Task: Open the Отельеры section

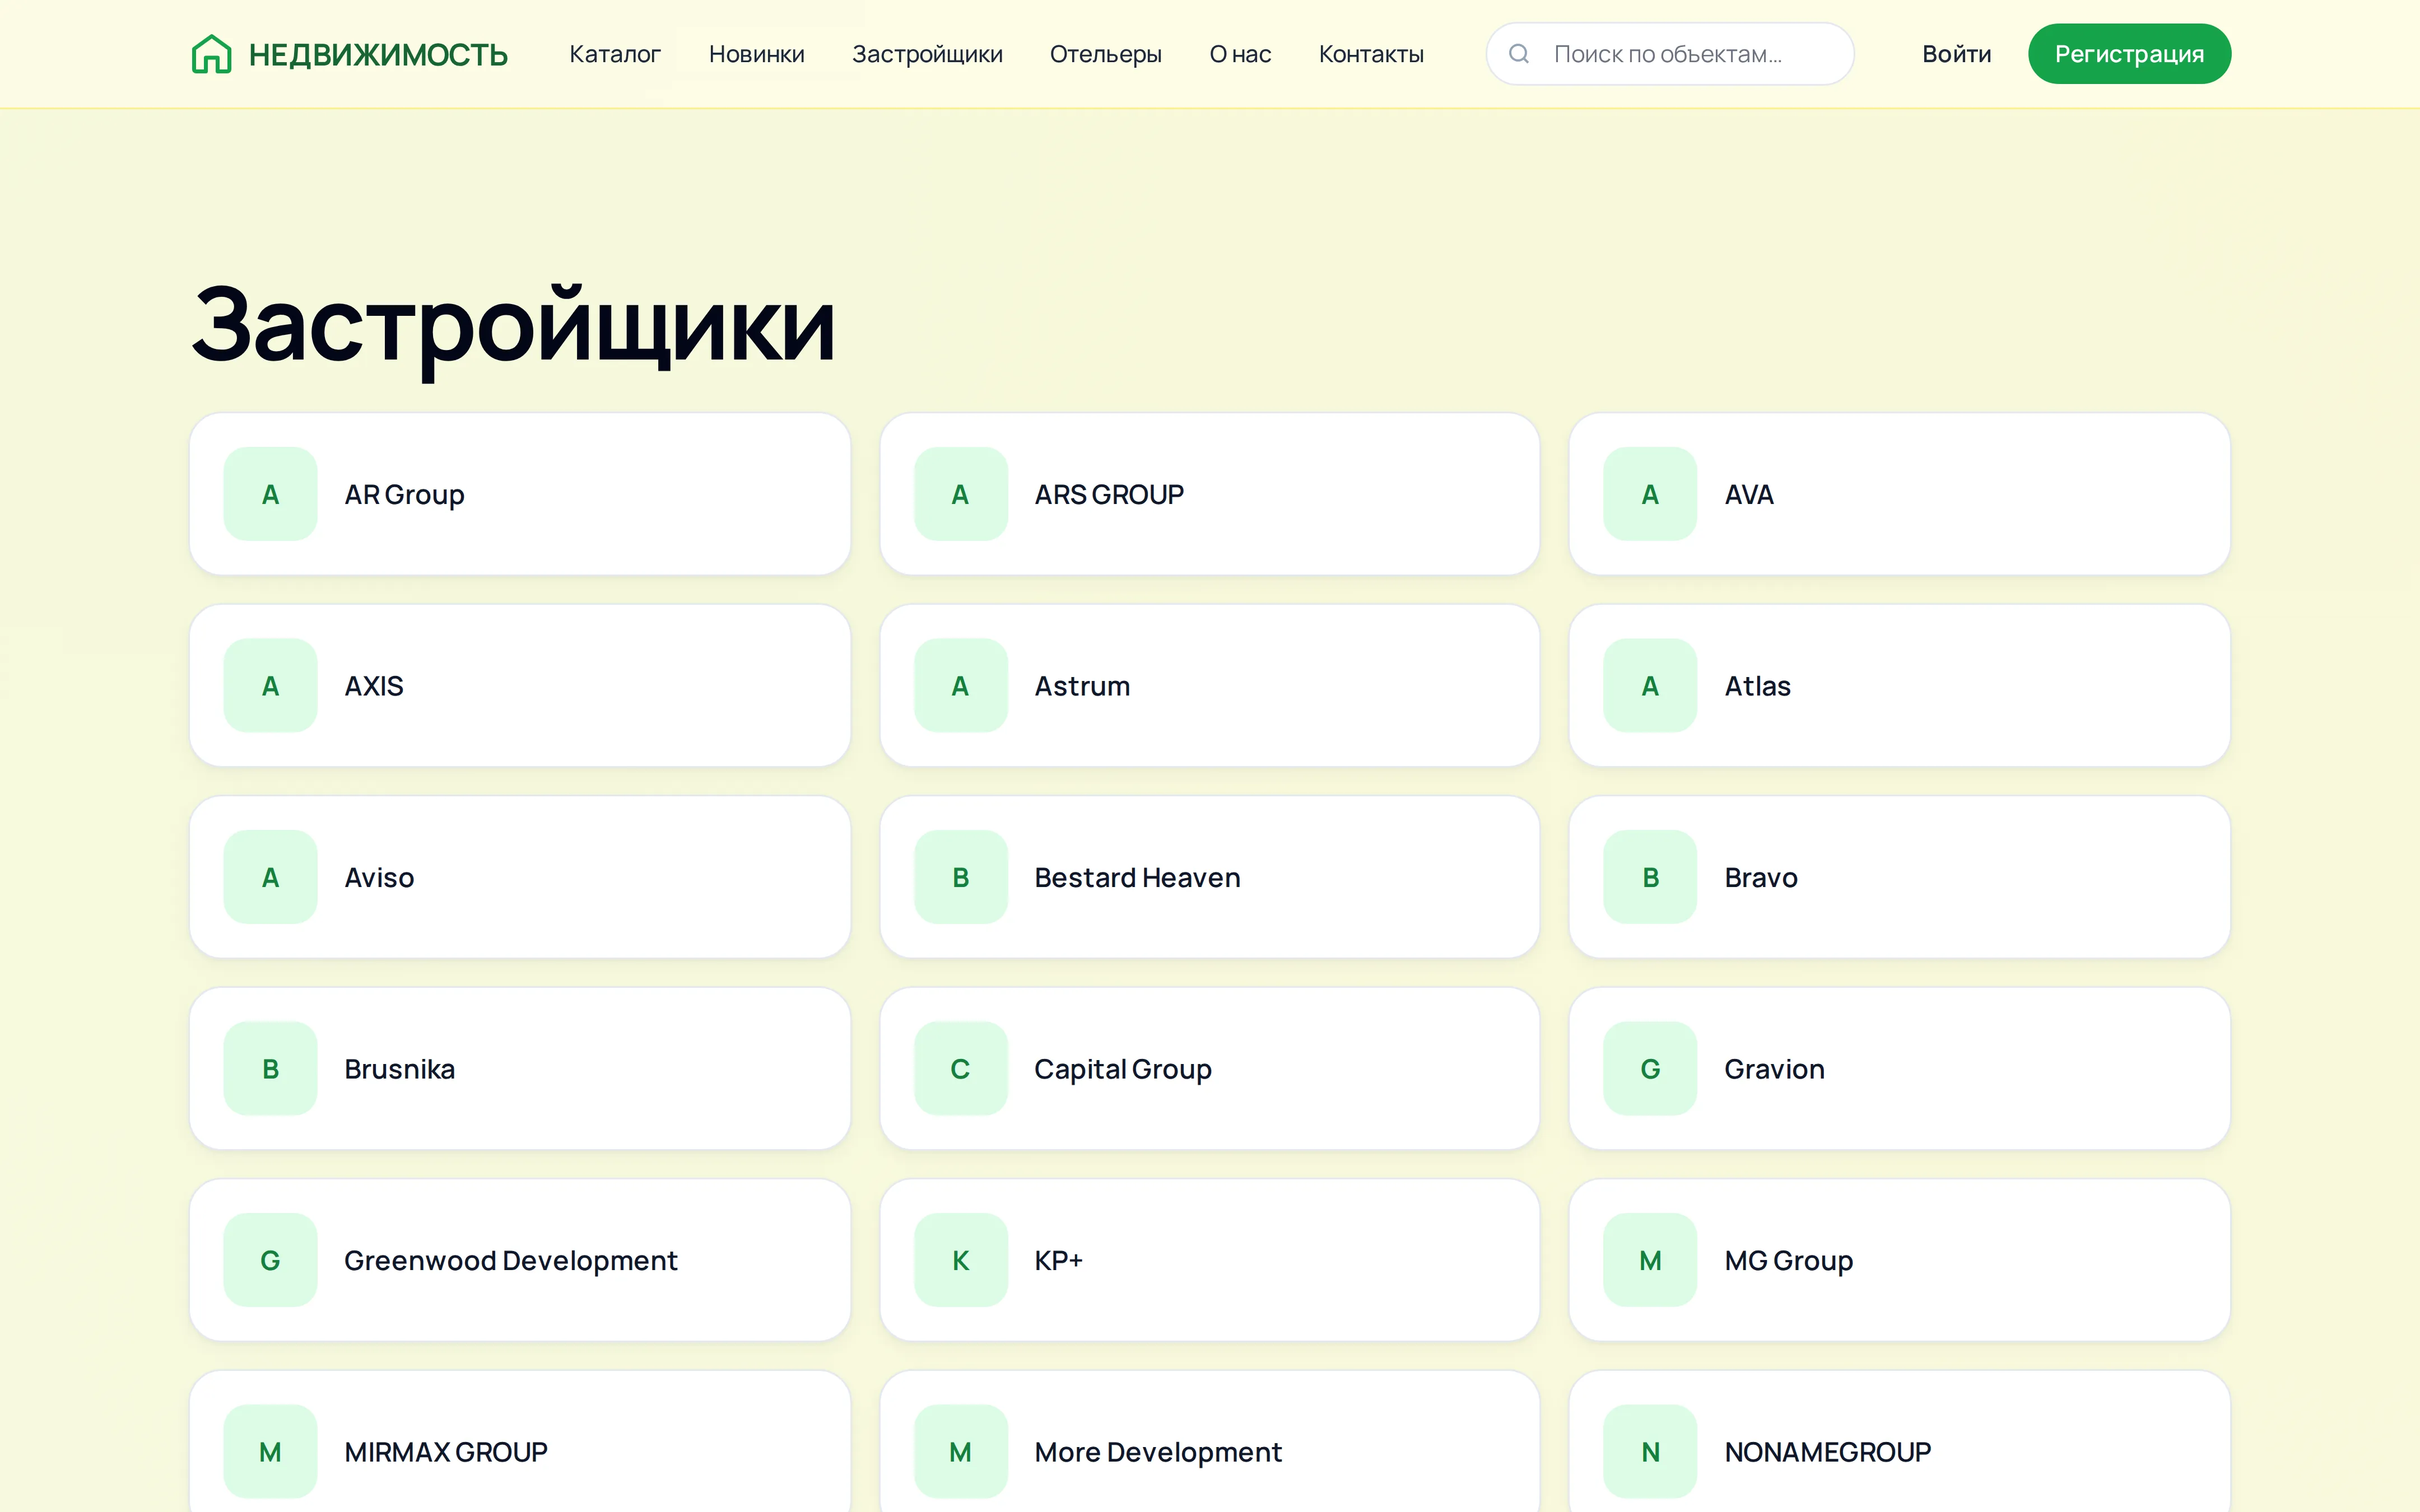Action: pyautogui.click(x=1105, y=54)
